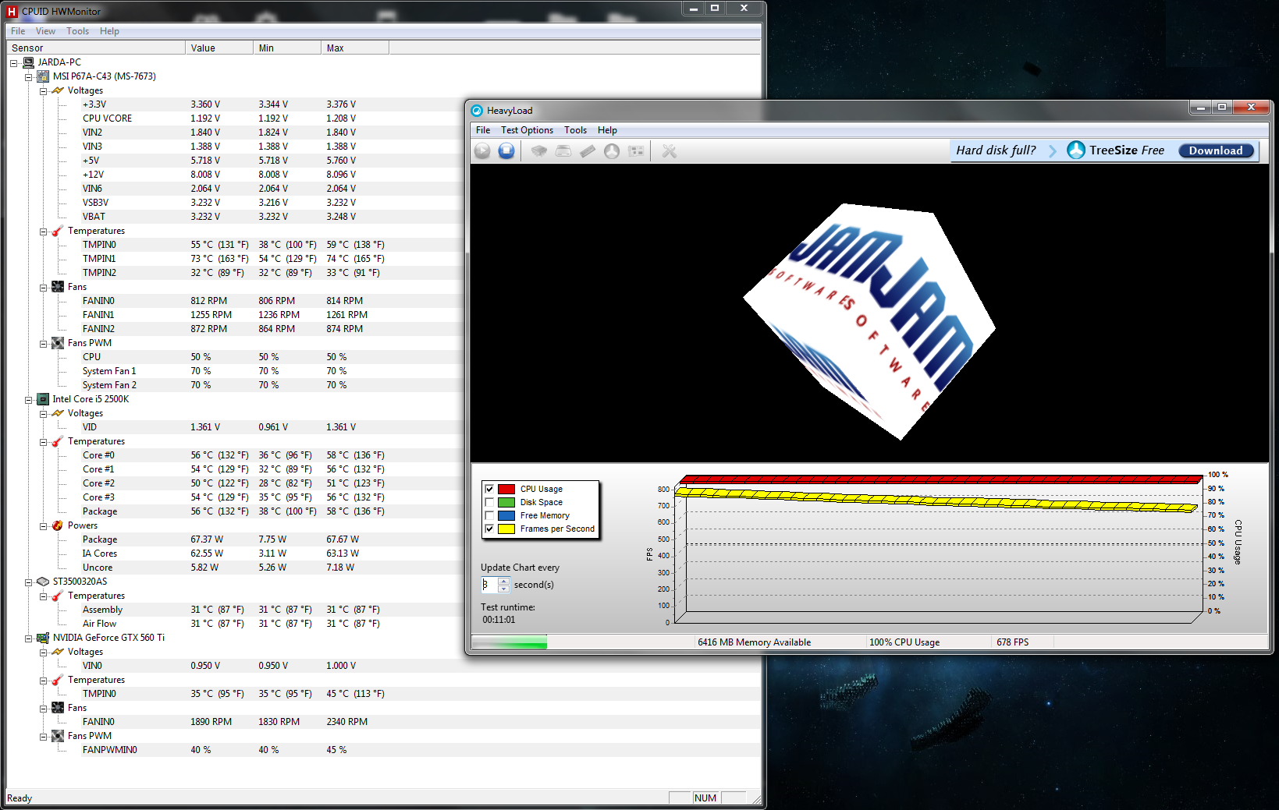Click the Stop test button in HeavyLoad toolbar

[506, 150]
